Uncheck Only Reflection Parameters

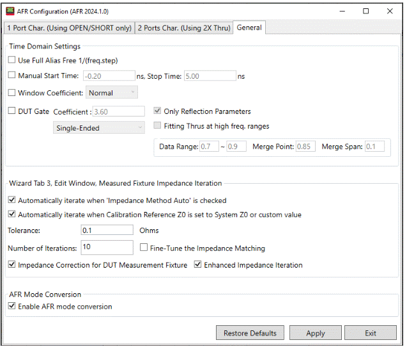[158, 111]
